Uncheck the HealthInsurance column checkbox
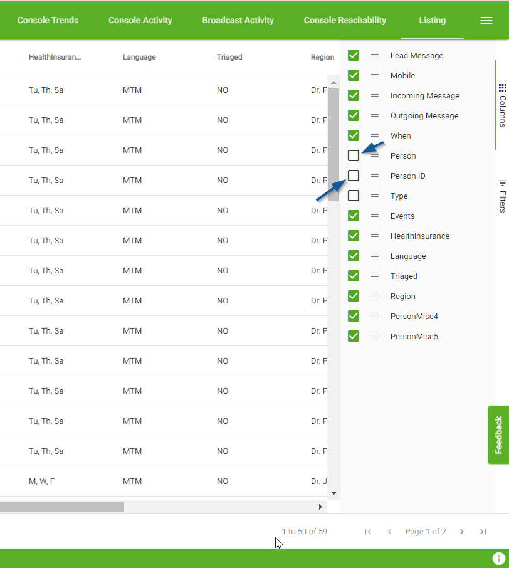This screenshot has height=568, width=509. (354, 236)
